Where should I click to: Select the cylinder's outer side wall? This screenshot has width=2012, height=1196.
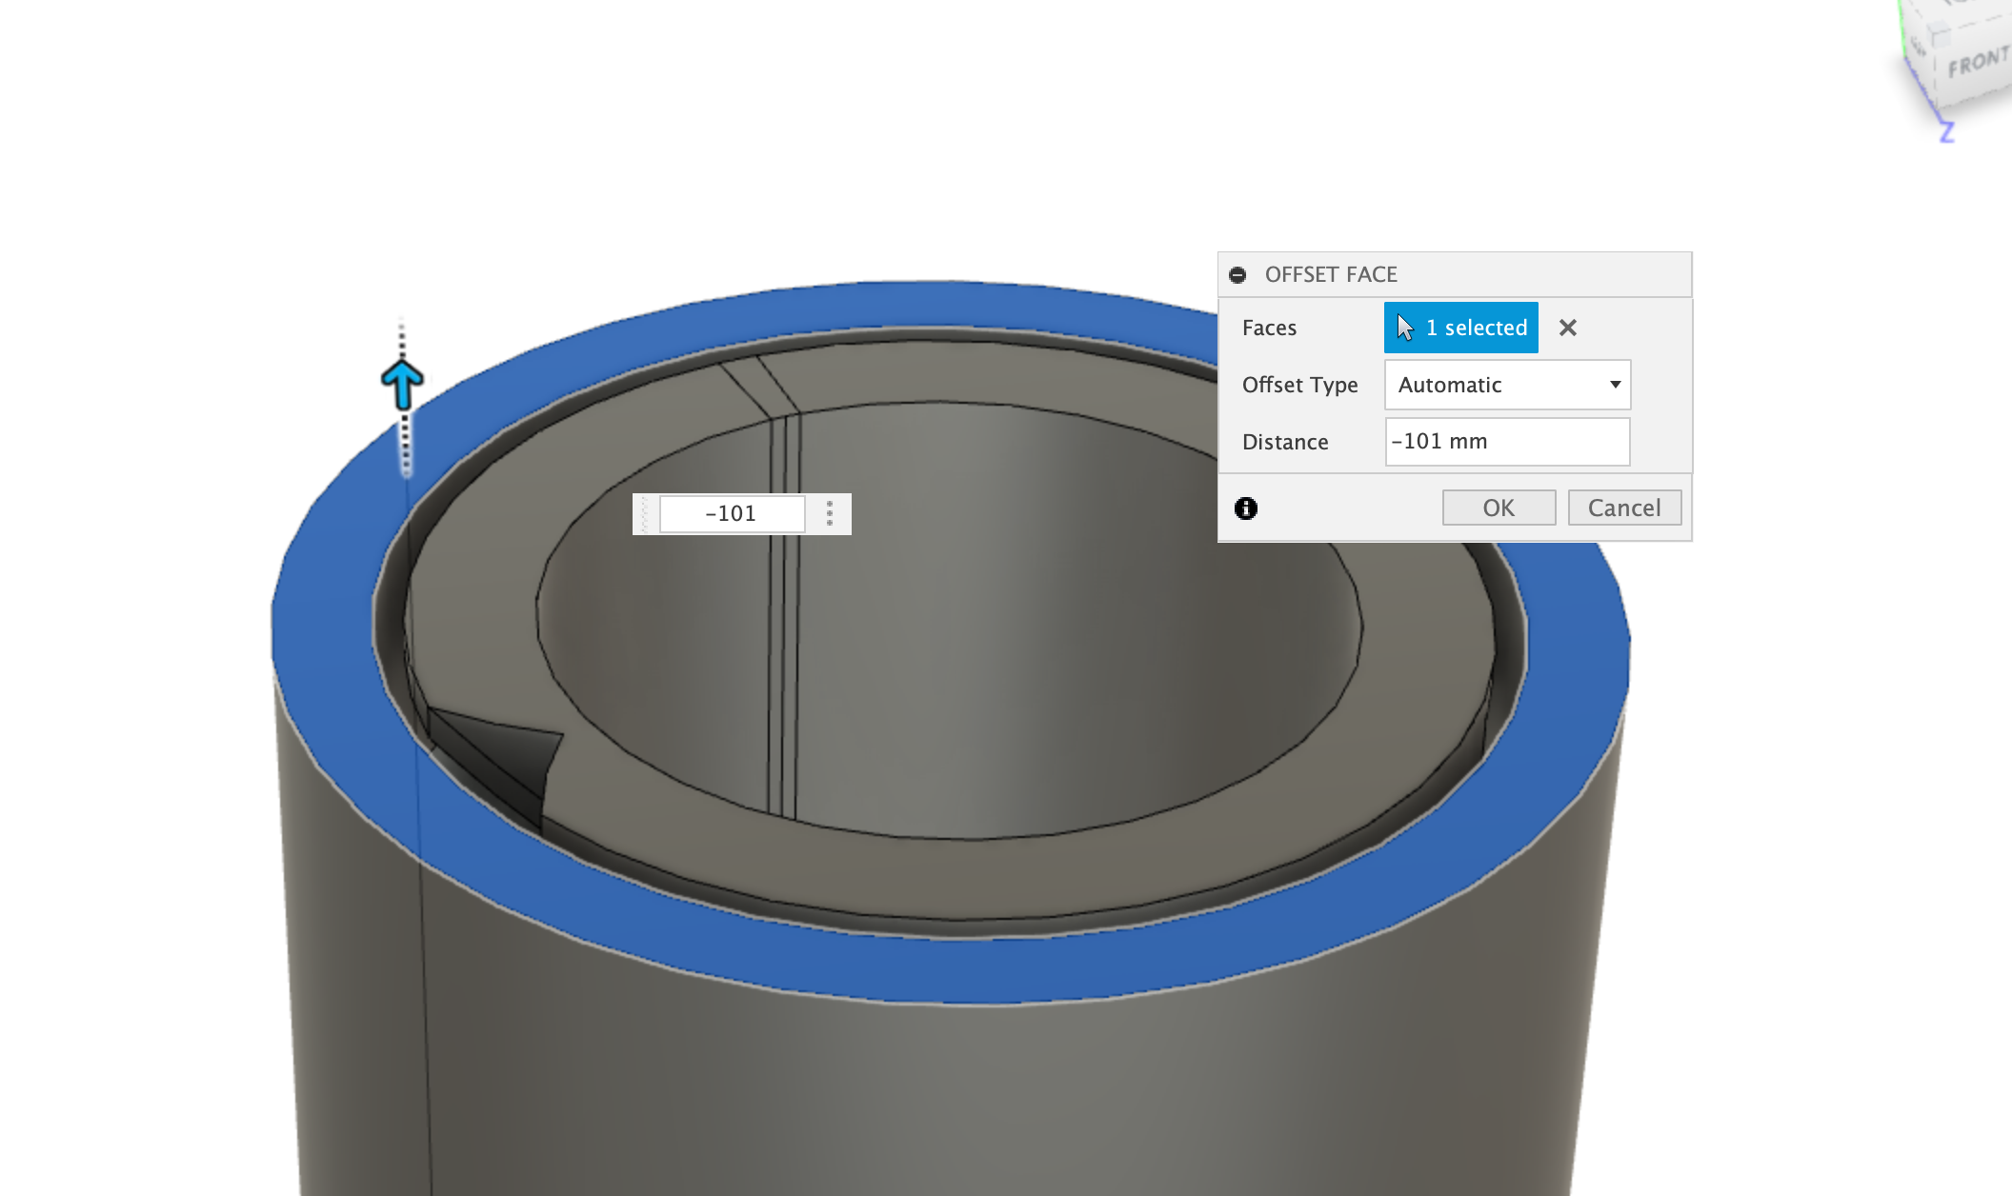pyautogui.click(x=953, y=1095)
